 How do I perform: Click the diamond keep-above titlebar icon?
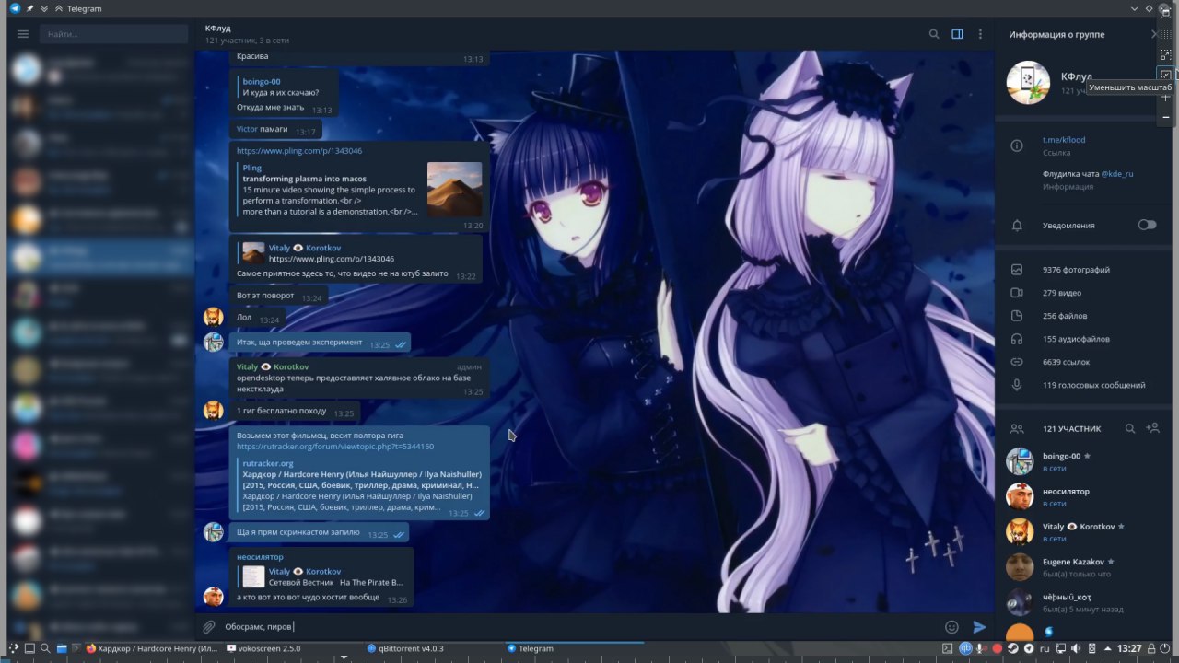[1150, 8]
